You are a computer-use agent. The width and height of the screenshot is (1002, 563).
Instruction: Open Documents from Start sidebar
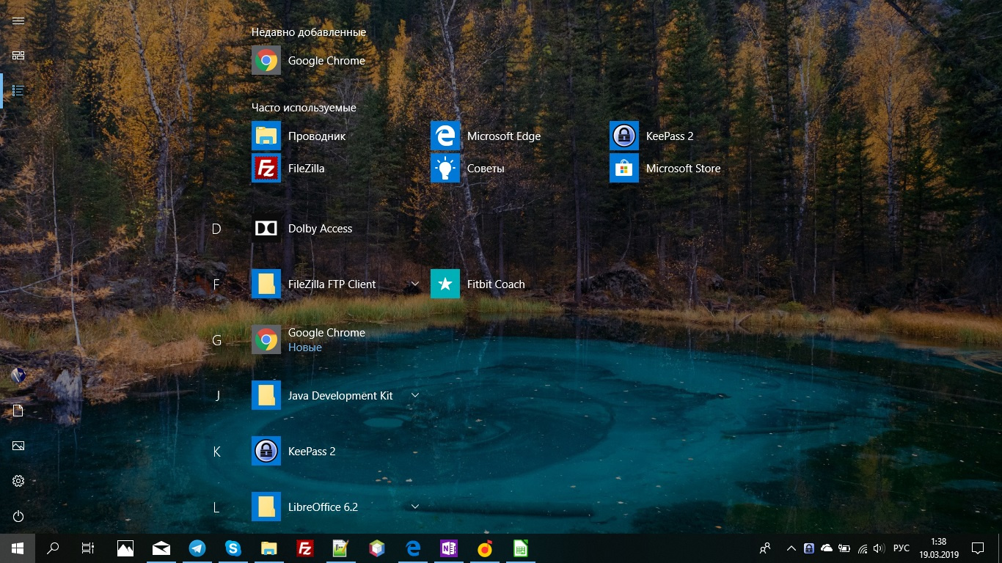coord(18,411)
